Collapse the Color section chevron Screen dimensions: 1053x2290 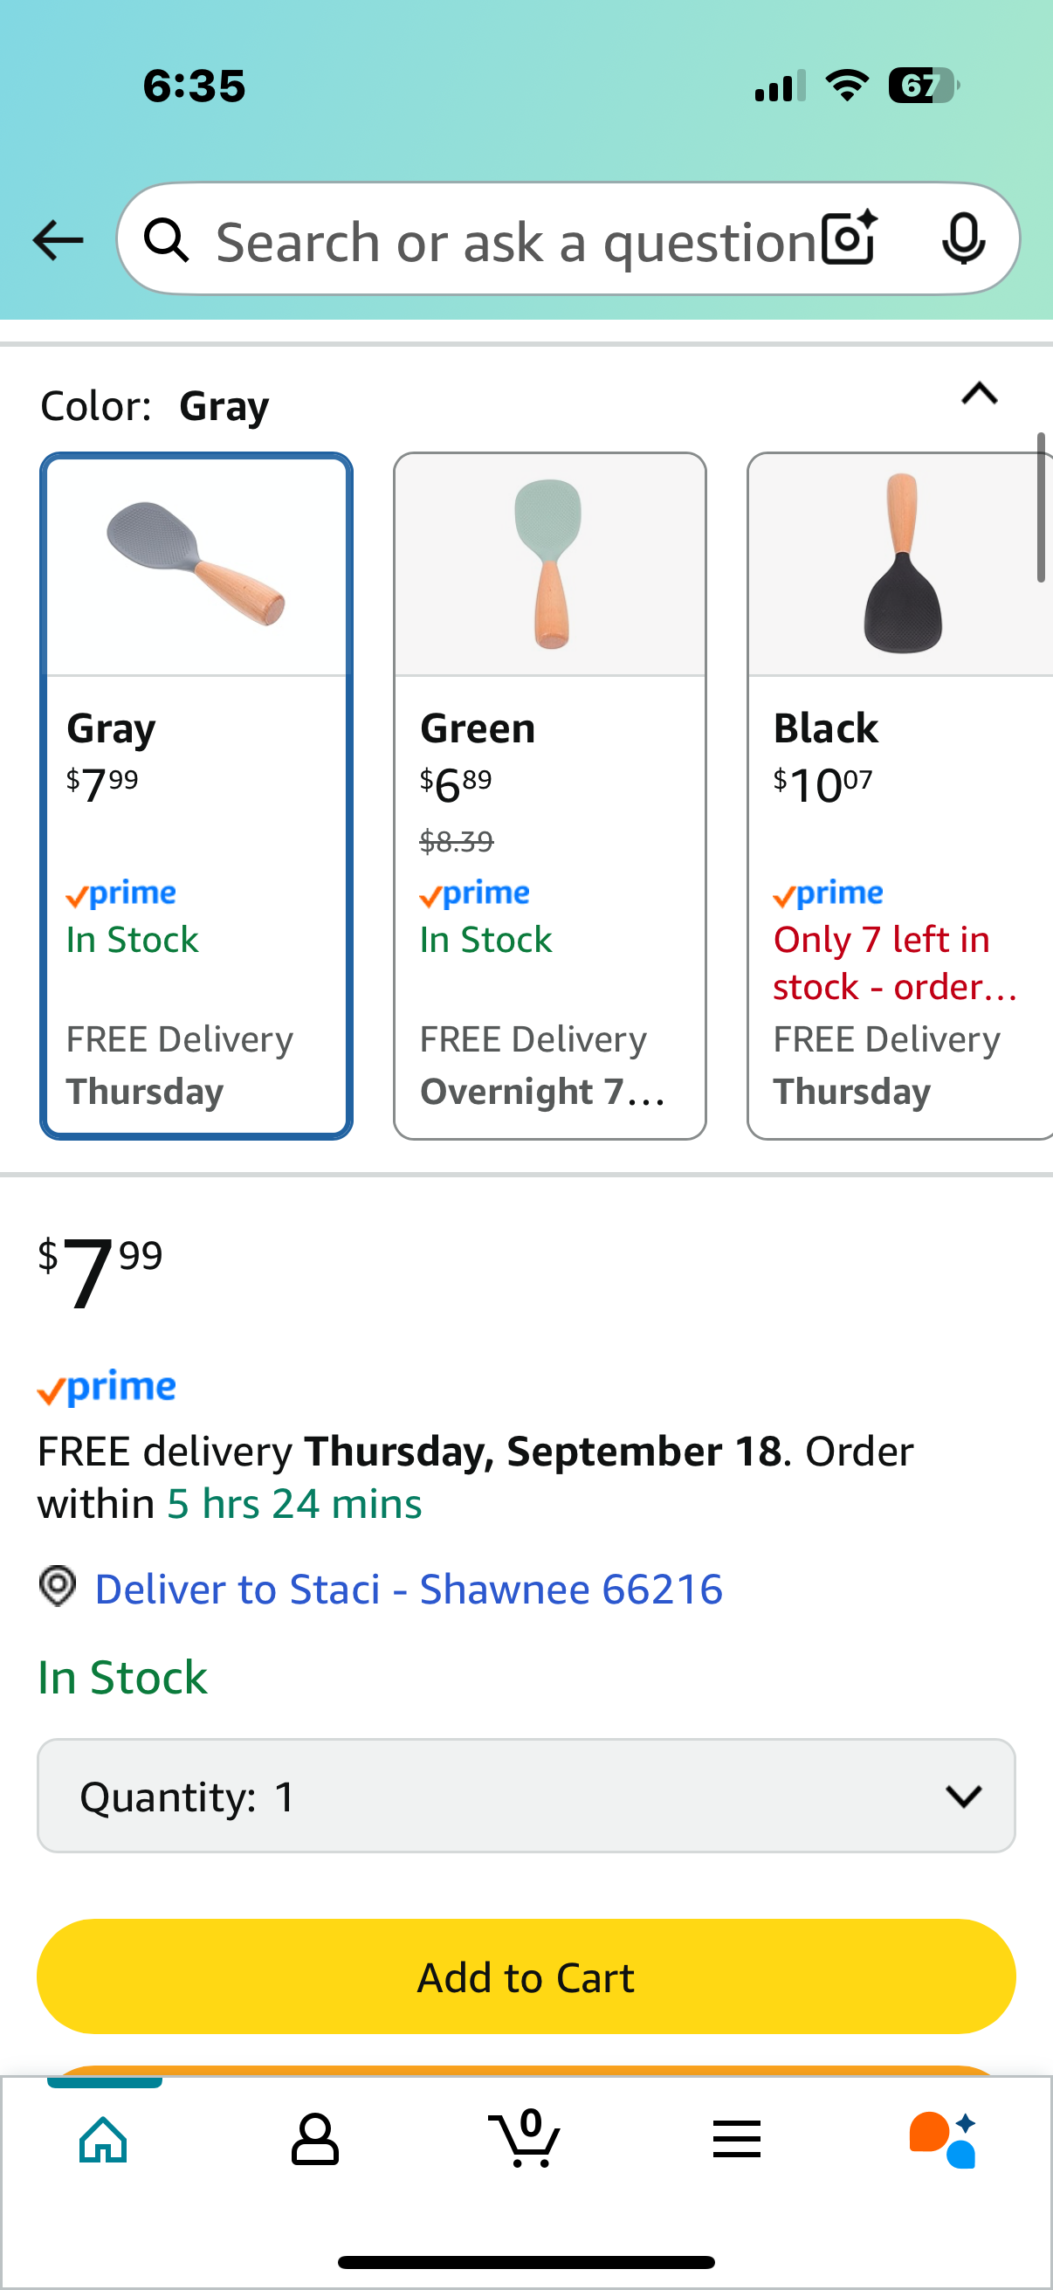pyautogui.click(x=980, y=393)
